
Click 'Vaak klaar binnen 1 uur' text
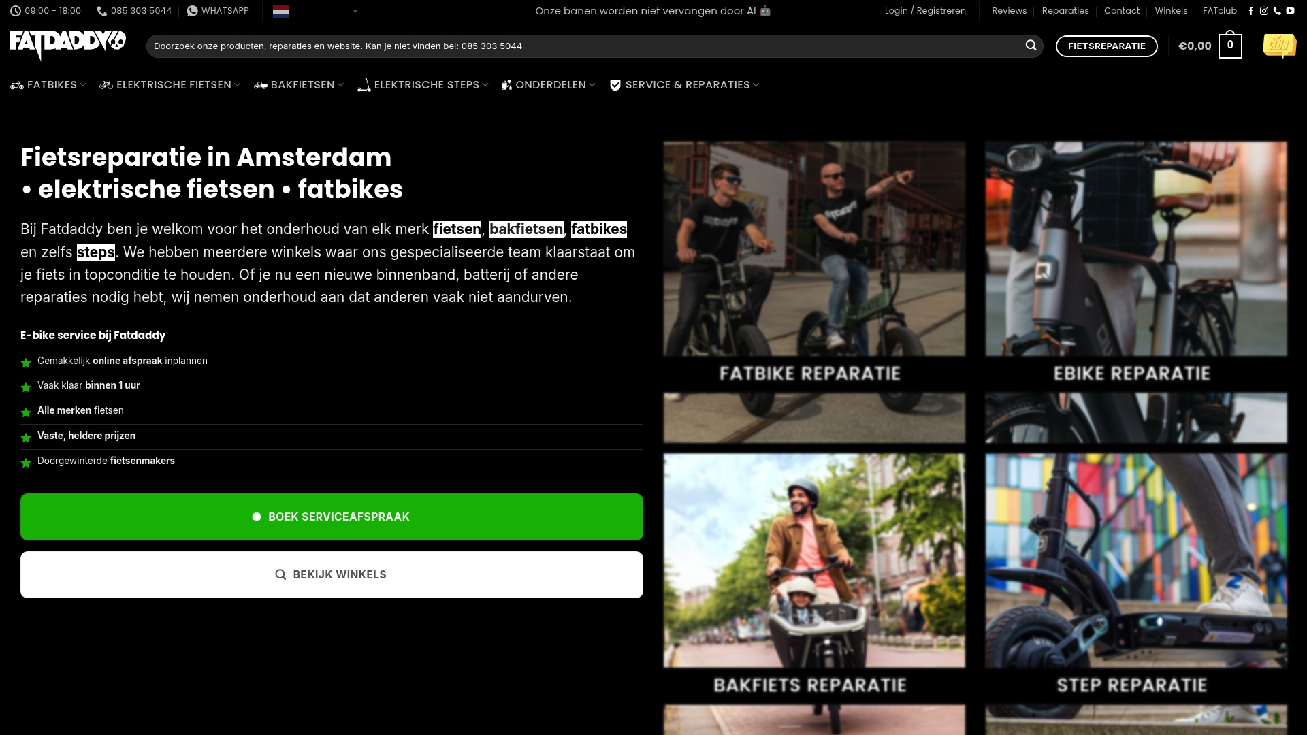[88, 385]
